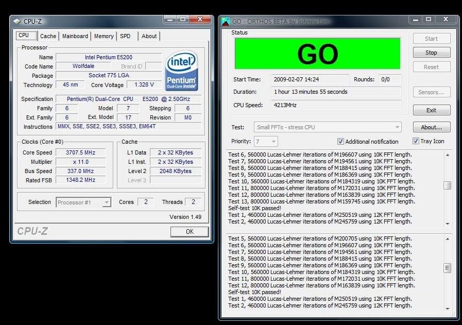This screenshot has width=462, height=325.
Task: Click the green GO status indicator
Action: coord(317,54)
